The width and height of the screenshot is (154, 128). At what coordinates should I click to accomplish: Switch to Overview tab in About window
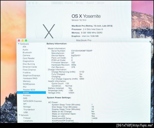57,3
